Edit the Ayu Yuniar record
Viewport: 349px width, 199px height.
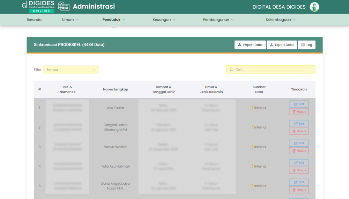click(x=299, y=104)
